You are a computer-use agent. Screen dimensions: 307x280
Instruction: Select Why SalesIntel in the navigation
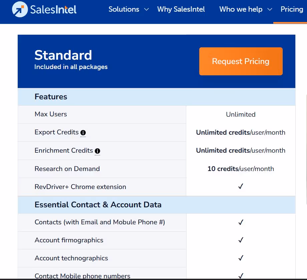tap(181, 9)
